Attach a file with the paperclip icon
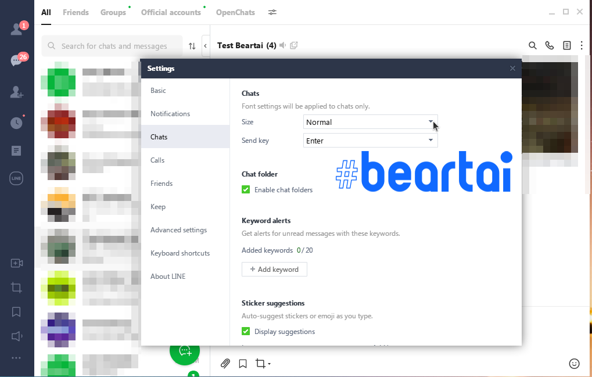The width and height of the screenshot is (592, 377). [x=225, y=364]
